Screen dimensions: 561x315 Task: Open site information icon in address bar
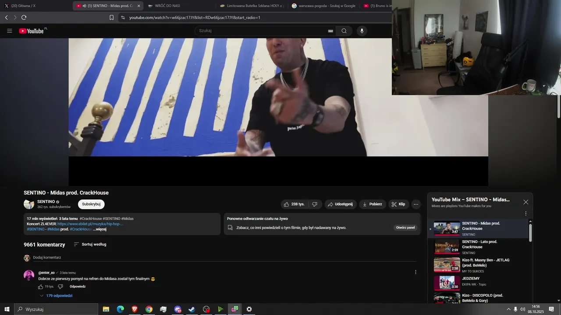(x=123, y=17)
